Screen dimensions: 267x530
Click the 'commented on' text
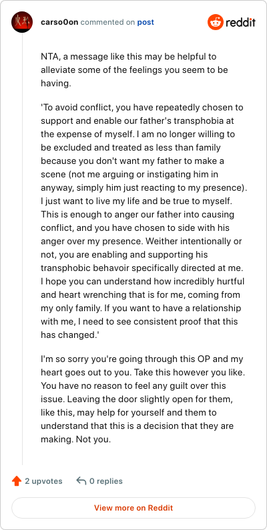tap(108, 22)
